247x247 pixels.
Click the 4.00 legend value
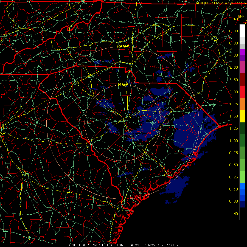click(234, 55)
